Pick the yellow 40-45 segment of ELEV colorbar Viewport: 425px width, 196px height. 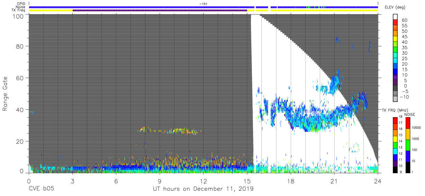396,39
